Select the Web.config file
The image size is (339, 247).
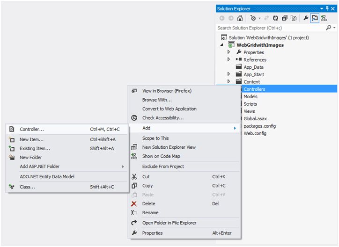pos(255,133)
